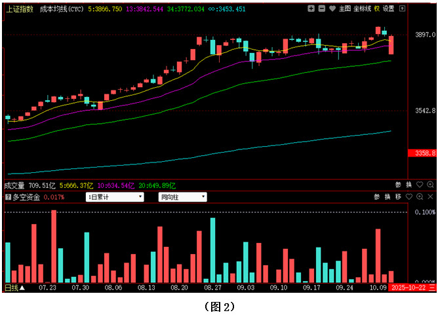
Task: Click the magnifier icon in 成交量 panel header
Action: 429,185
